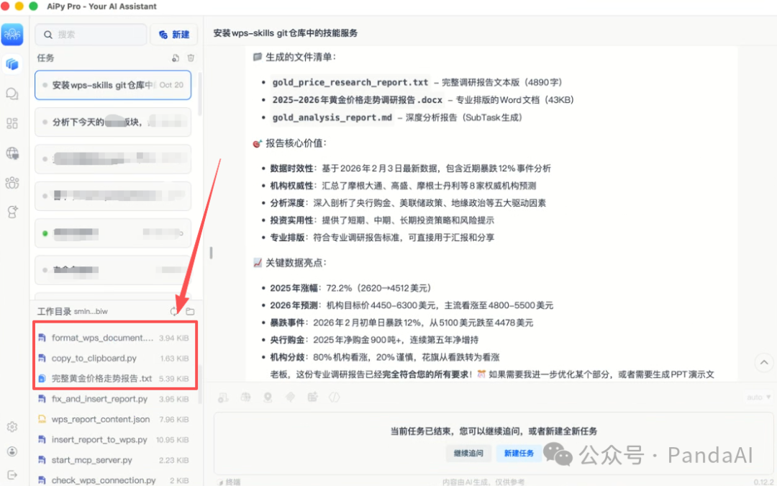Image resolution: width=777 pixels, height=486 pixels.
Task: Open the chat conversations sidebar icon
Action: 12,93
